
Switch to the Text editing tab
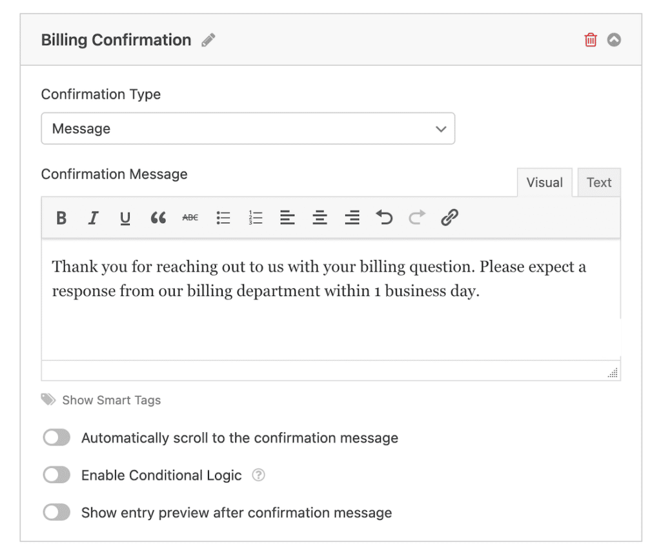click(x=598, y=182)
